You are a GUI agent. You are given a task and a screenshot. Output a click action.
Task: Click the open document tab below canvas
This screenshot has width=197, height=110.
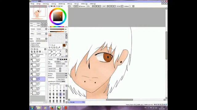coord(77,102)
